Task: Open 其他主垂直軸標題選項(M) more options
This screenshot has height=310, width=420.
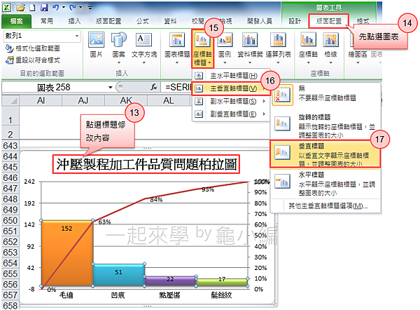Action: (328, 206)
